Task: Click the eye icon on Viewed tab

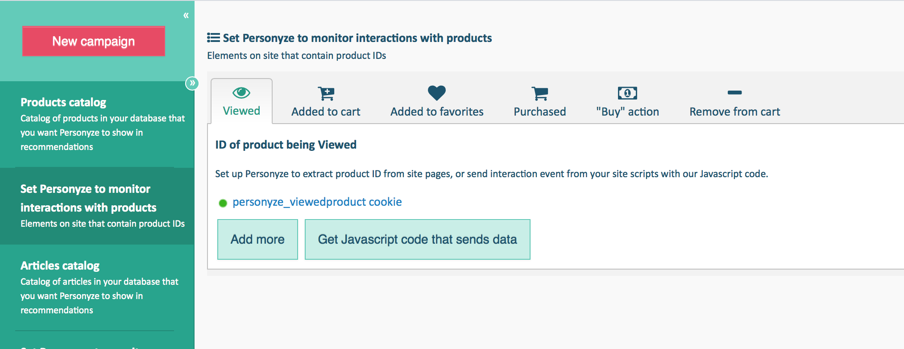Action: click(241, 93)
